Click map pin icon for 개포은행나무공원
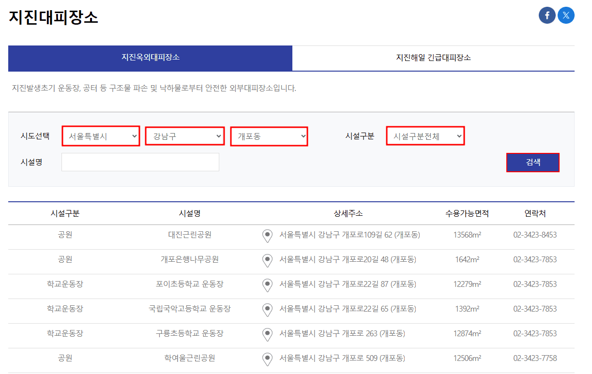Viewport: 592px width, 374px height. coord(267,261)
